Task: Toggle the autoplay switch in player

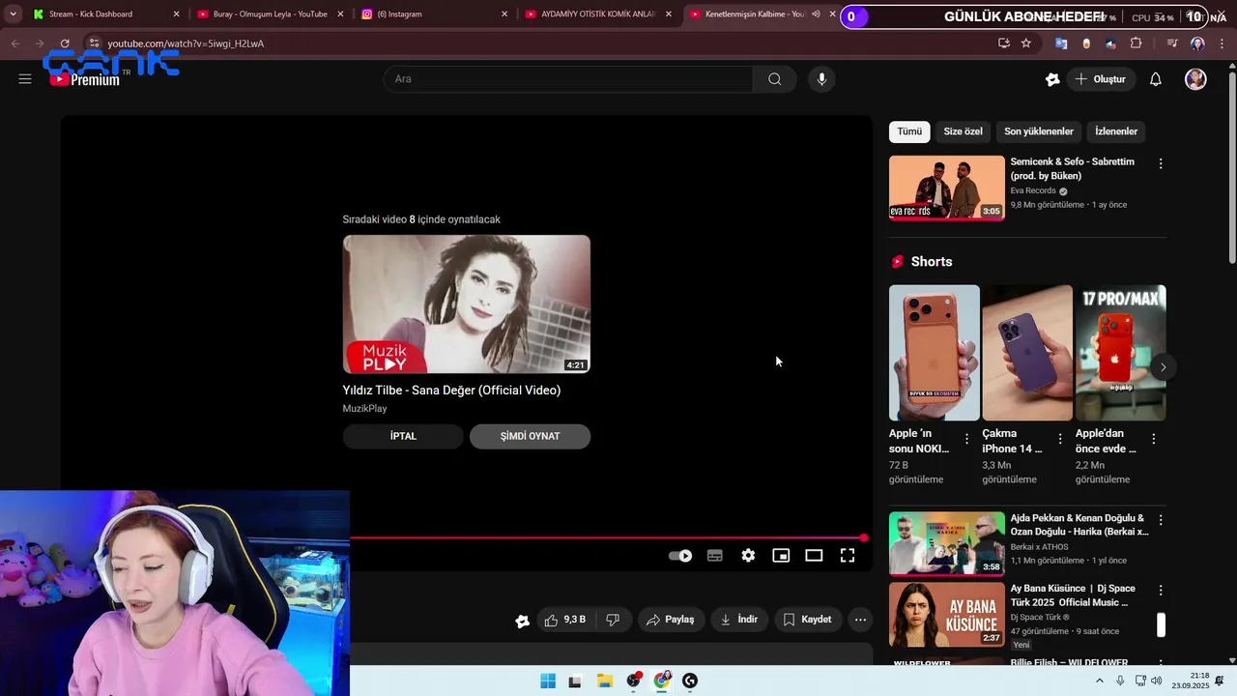Action: (680, 556)
